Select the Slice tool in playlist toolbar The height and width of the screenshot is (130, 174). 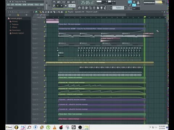coord(54,12)
